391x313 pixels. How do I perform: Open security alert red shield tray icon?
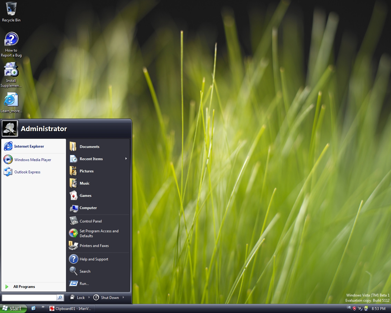[354, 308]
